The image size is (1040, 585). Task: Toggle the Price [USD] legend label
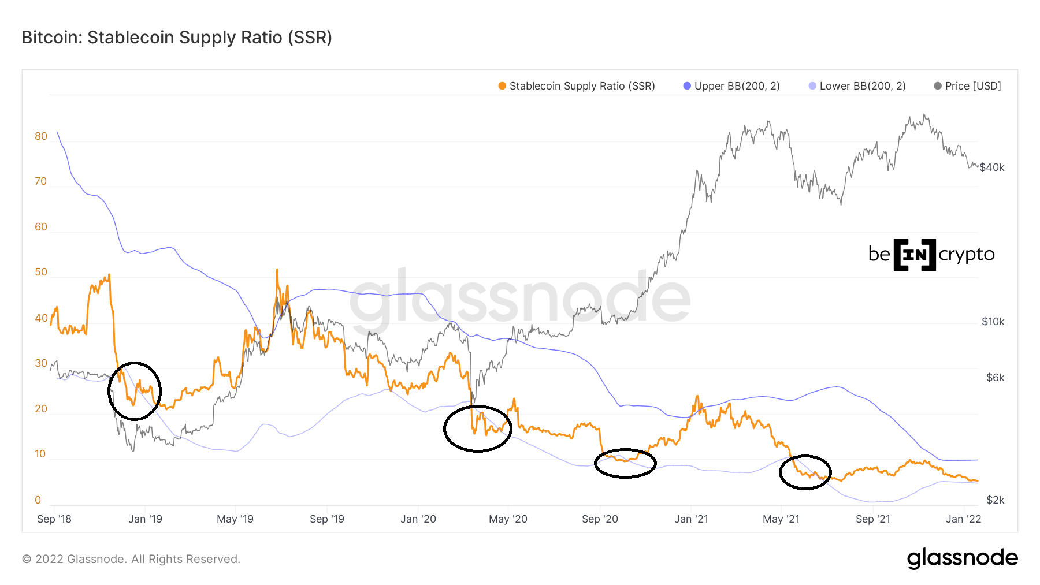(x=973, y=86)
